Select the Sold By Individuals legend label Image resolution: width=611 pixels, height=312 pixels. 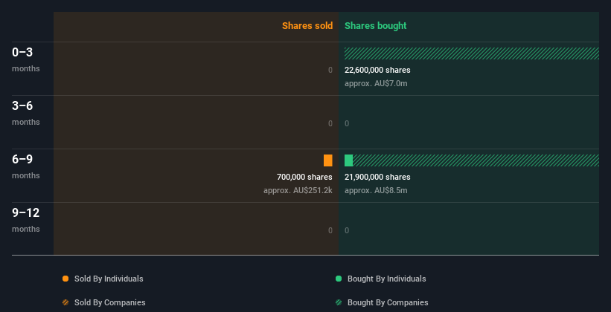pyautogui.click(x=109, y=279)
